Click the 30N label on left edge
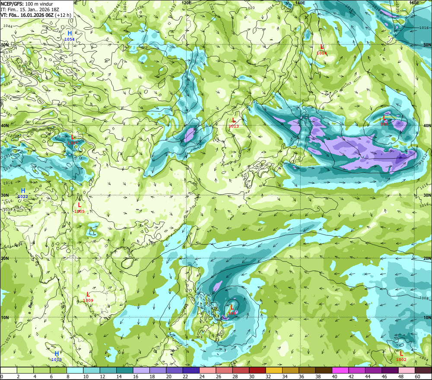 click(5, 195)
